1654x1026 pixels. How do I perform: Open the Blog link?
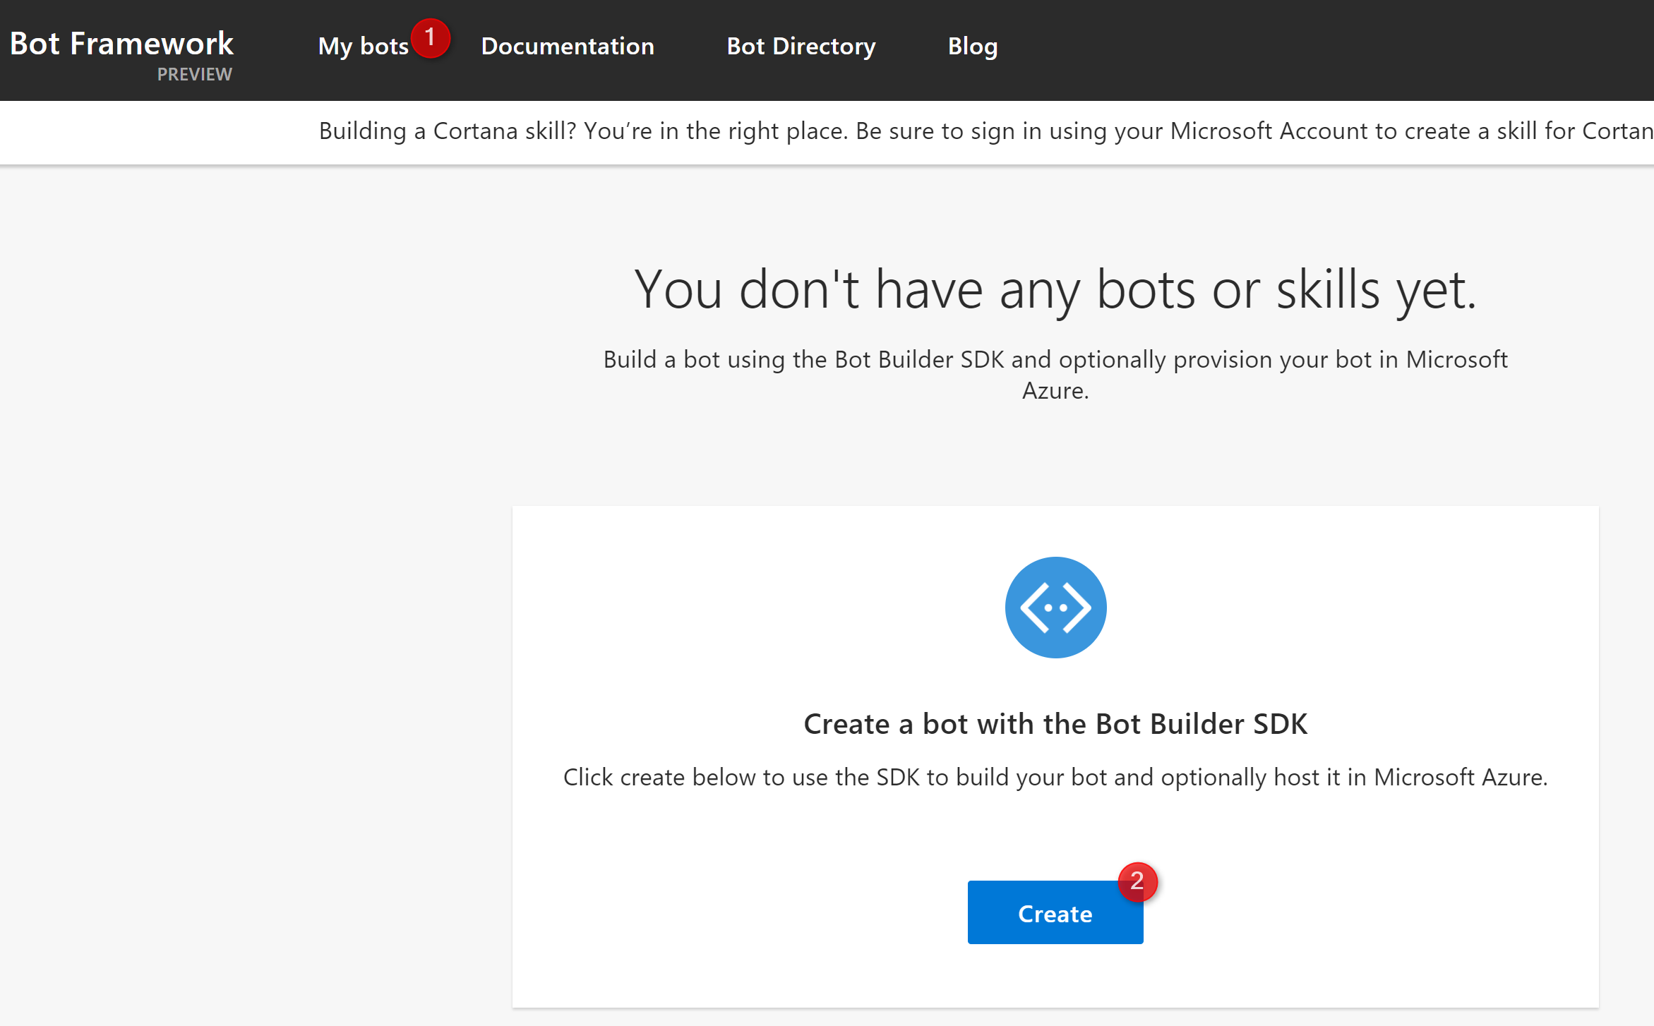pyautogui.click(x=973, y=47)
